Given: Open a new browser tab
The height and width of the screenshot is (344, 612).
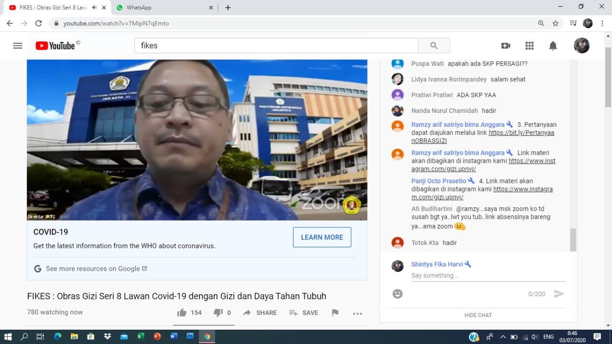Looking at the screenshot, I should pos(228,8).
